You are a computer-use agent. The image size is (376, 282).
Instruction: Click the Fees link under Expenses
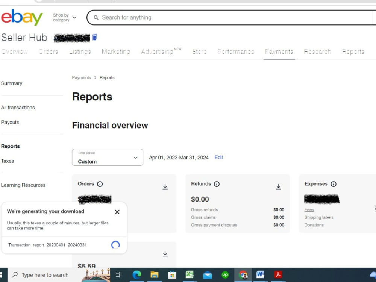[309, 209]
